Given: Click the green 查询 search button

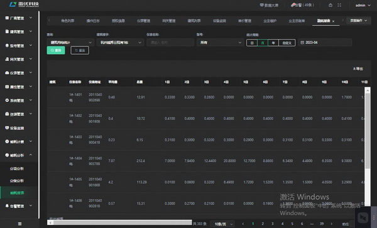Looking at the screenshot, I should (56, 50).
